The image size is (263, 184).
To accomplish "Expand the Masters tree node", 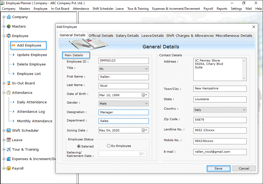I will [4, 26].
